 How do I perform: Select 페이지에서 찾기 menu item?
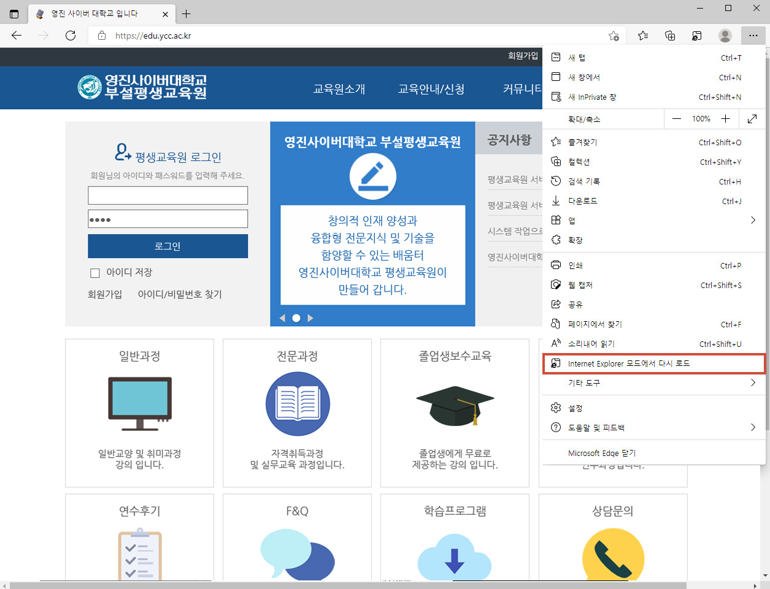(x=654, y=324)
